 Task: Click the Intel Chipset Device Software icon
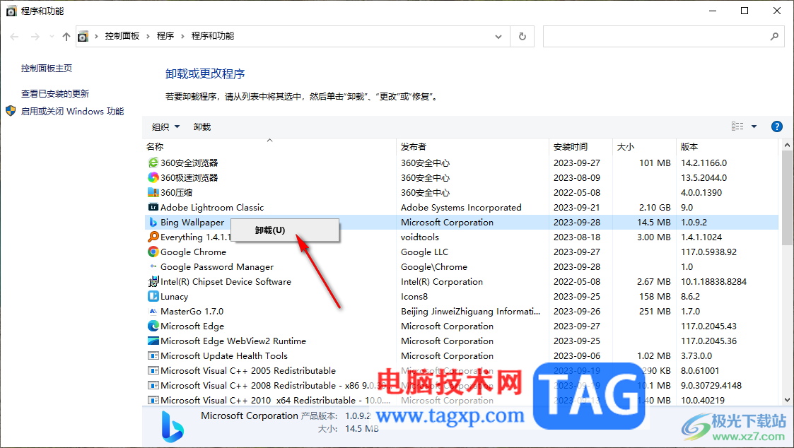click(x=153, y=281)
